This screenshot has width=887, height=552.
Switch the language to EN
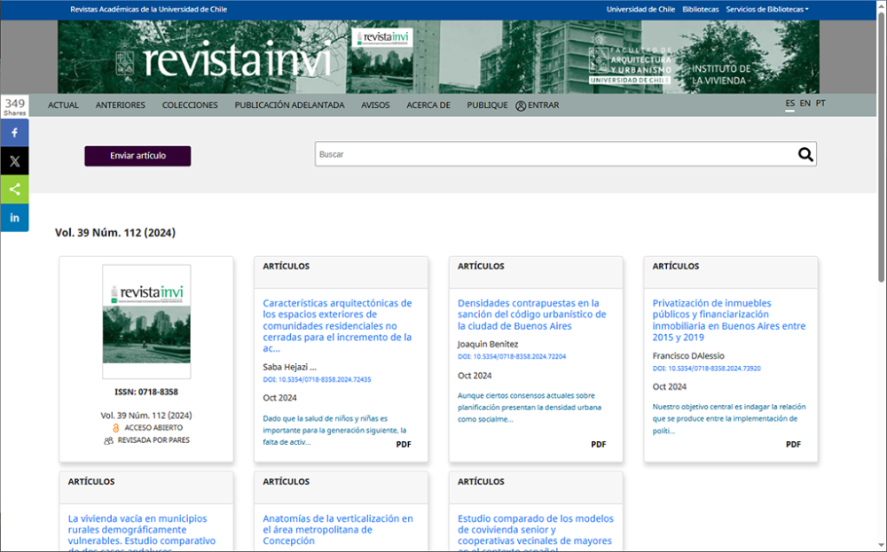coord(805,103)
